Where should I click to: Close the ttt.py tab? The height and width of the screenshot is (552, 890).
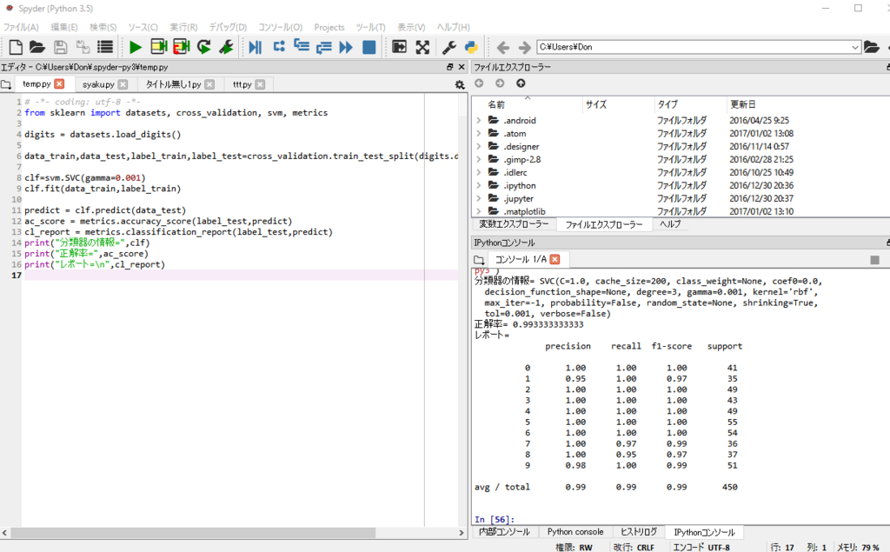click(x=260, y=84)
